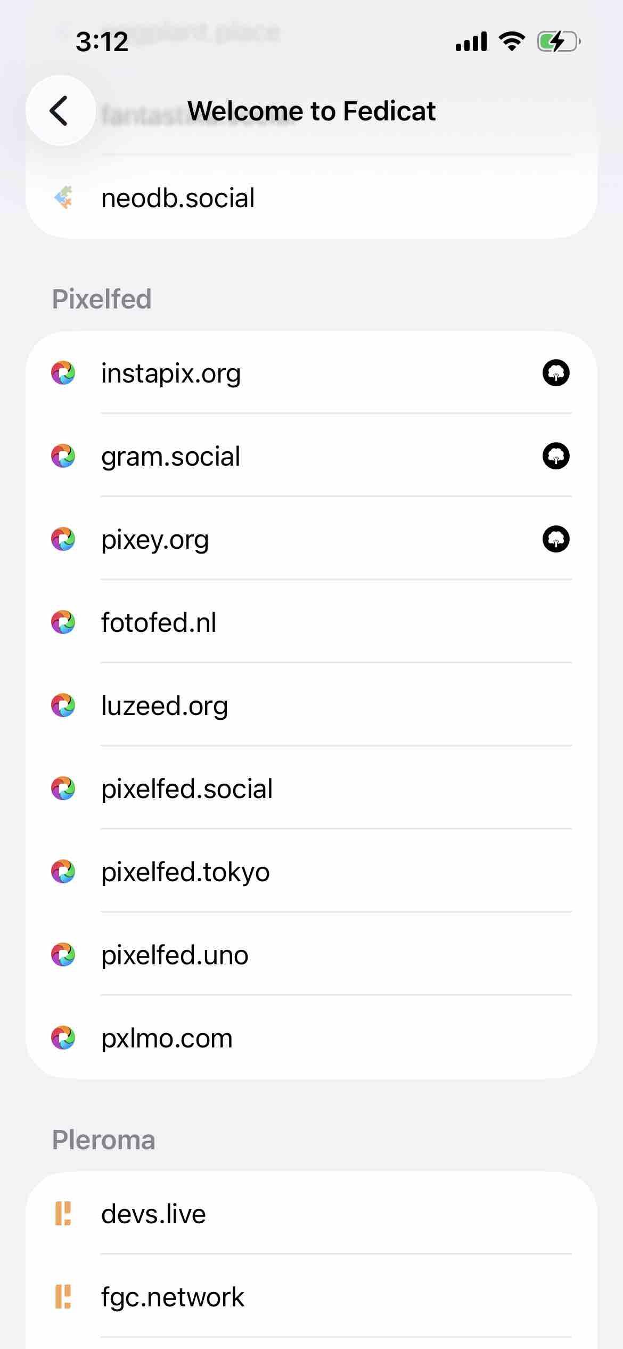The width and height of the screenshot is (623, 1349).
Task: Tap the back chevron button
Action: coord(60,111)
